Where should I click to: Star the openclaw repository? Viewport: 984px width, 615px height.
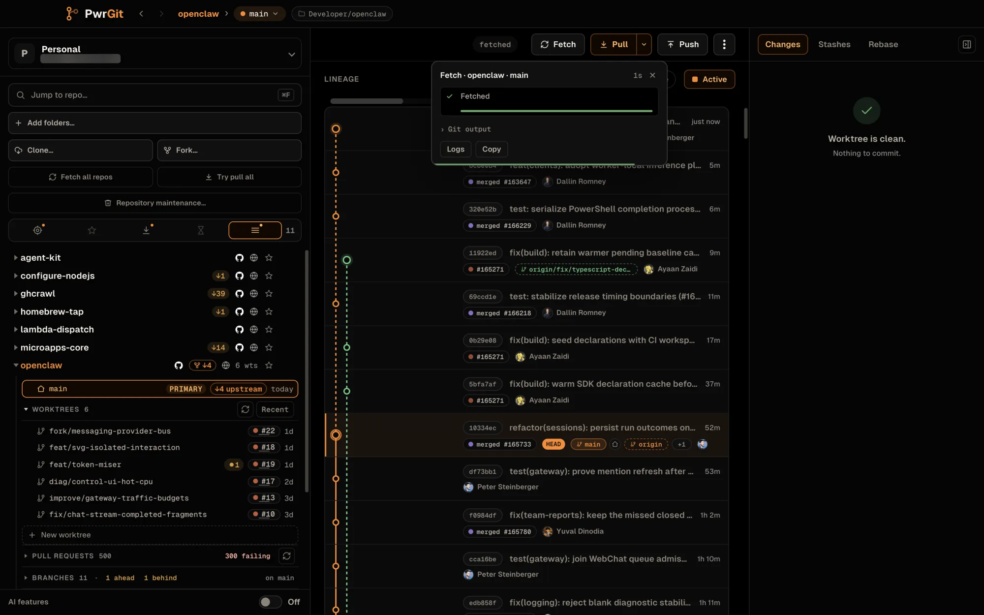pyautogui.click(x=269, y=366)
